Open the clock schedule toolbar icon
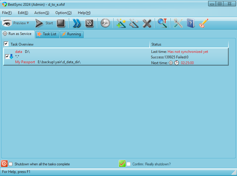 point(105,23)
